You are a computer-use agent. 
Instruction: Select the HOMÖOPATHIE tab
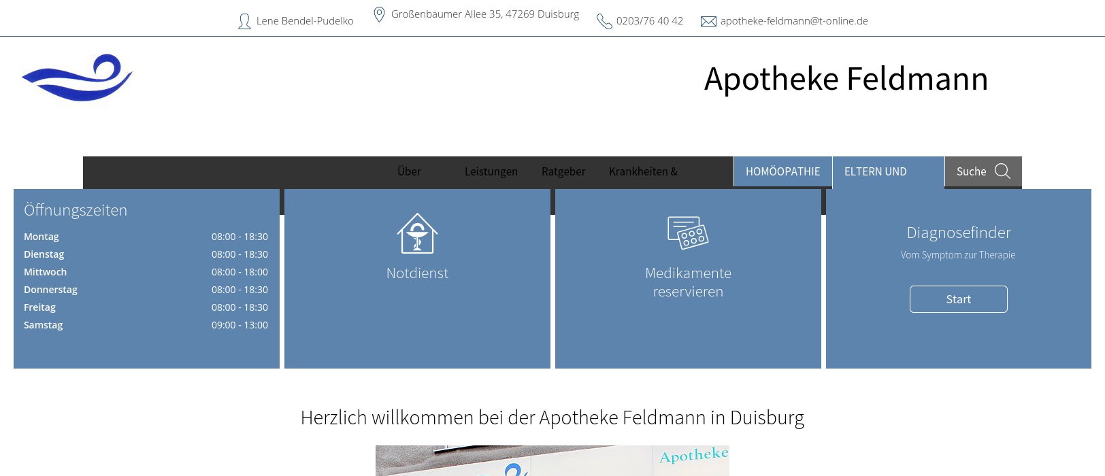[782, 171]
